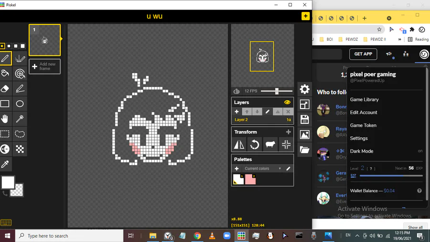Expand Transform panel plus icon
The image size is (430, 242).
pyautogui.click(x=288, y=132)
